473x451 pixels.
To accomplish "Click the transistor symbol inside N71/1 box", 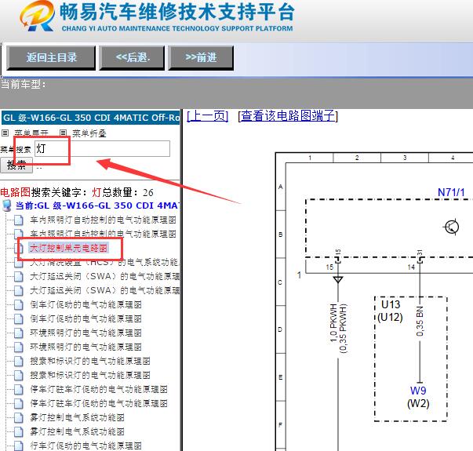I will pos(451,227).
